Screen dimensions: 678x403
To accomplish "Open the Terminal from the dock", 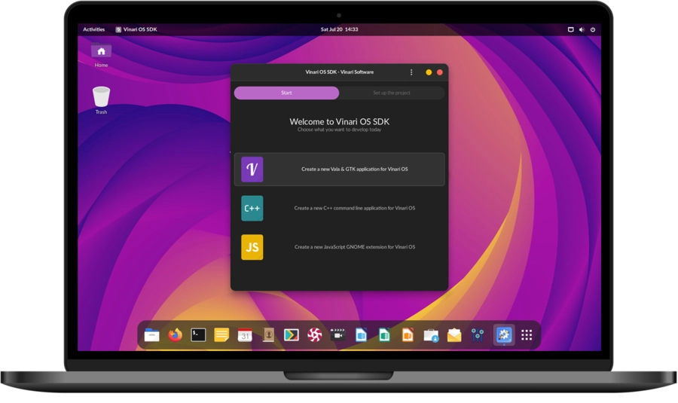I will pos(198,334).
